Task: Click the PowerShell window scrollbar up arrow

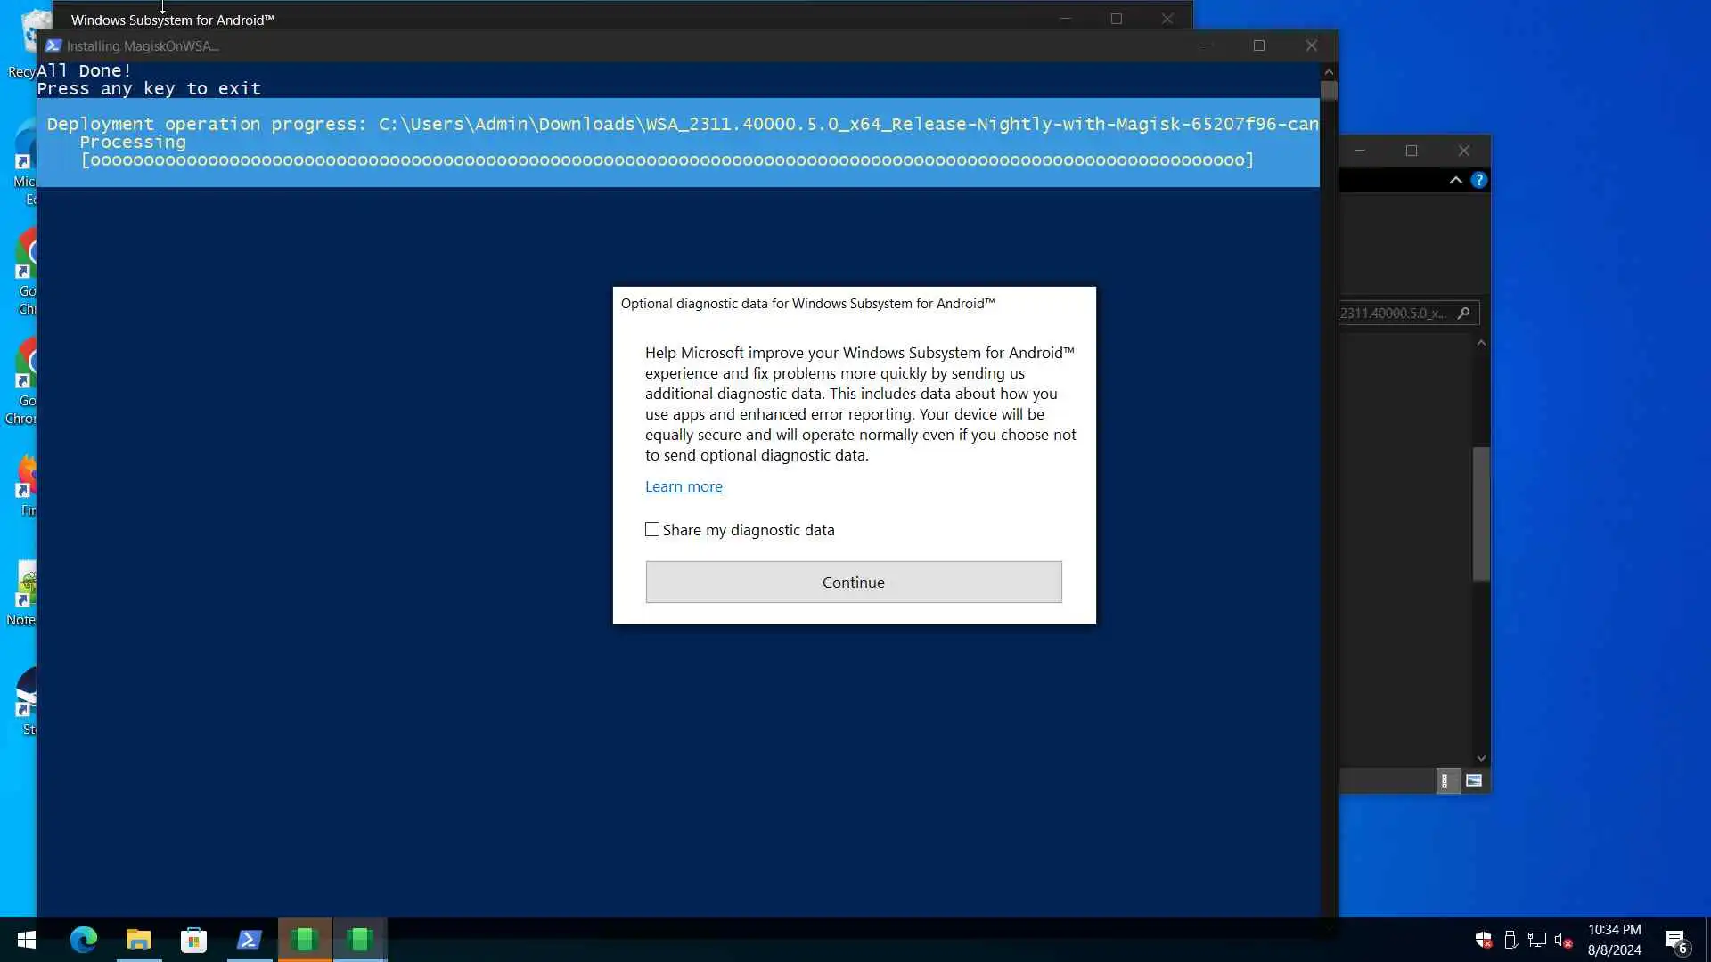Action: tap(1329, 71)
